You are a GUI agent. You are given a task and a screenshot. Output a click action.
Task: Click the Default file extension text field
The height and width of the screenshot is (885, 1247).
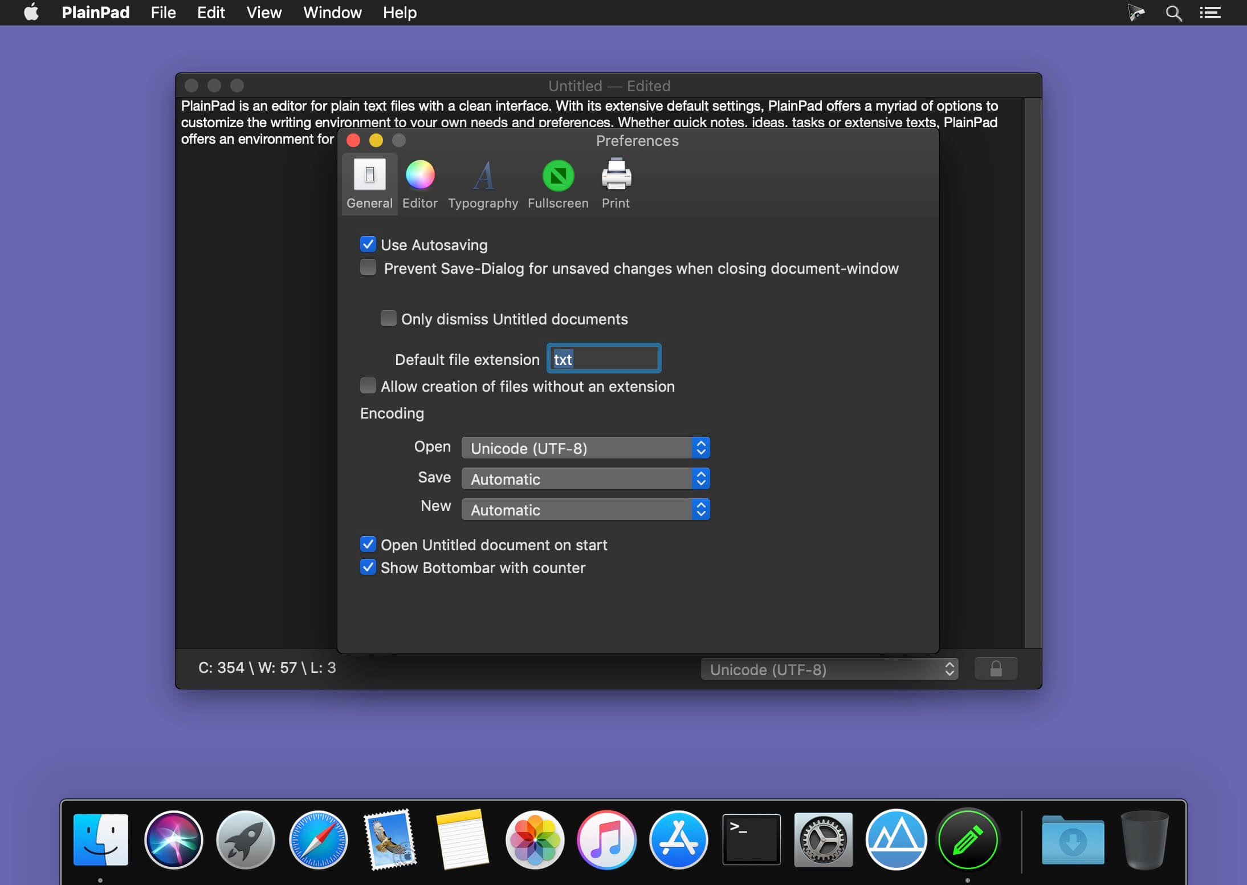[604, 359]
